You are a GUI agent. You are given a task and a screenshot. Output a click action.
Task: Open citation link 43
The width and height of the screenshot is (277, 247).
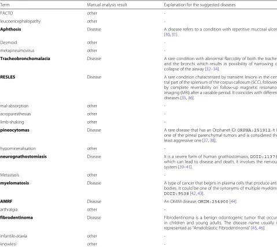(200, 193)
